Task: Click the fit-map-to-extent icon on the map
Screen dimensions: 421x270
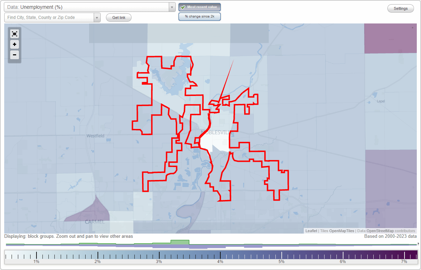Action: click(x=14, y=34)
